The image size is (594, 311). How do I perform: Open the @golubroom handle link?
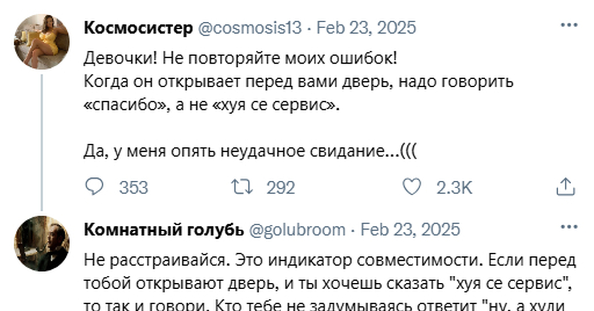[x=296, y=230]
